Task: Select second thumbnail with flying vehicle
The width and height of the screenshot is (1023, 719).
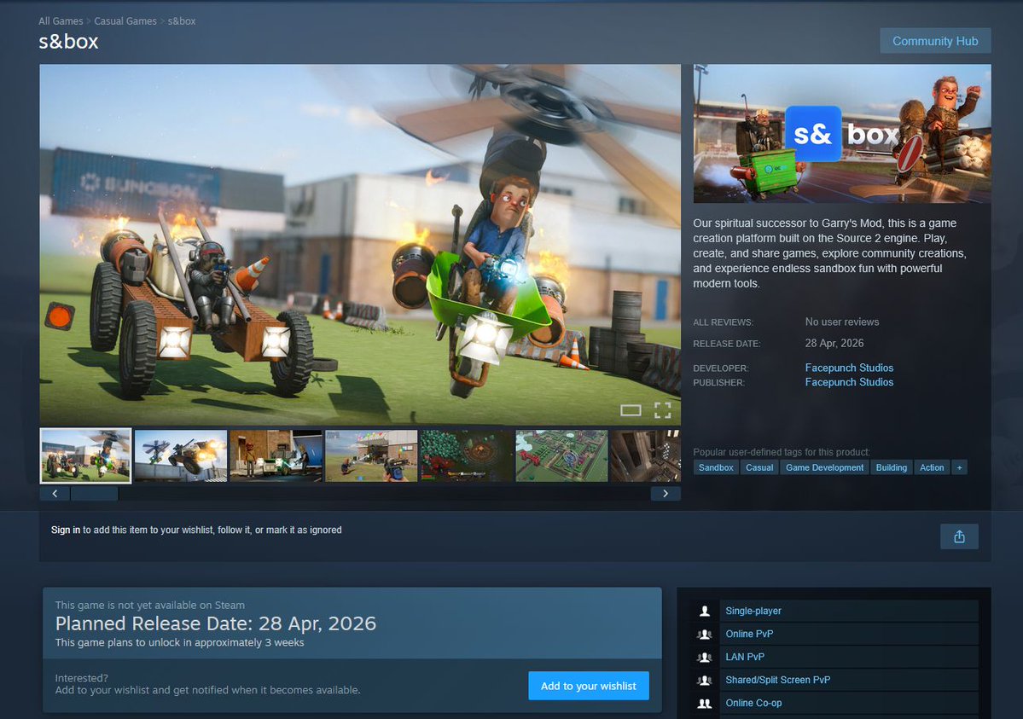Action: pos(181,456)
